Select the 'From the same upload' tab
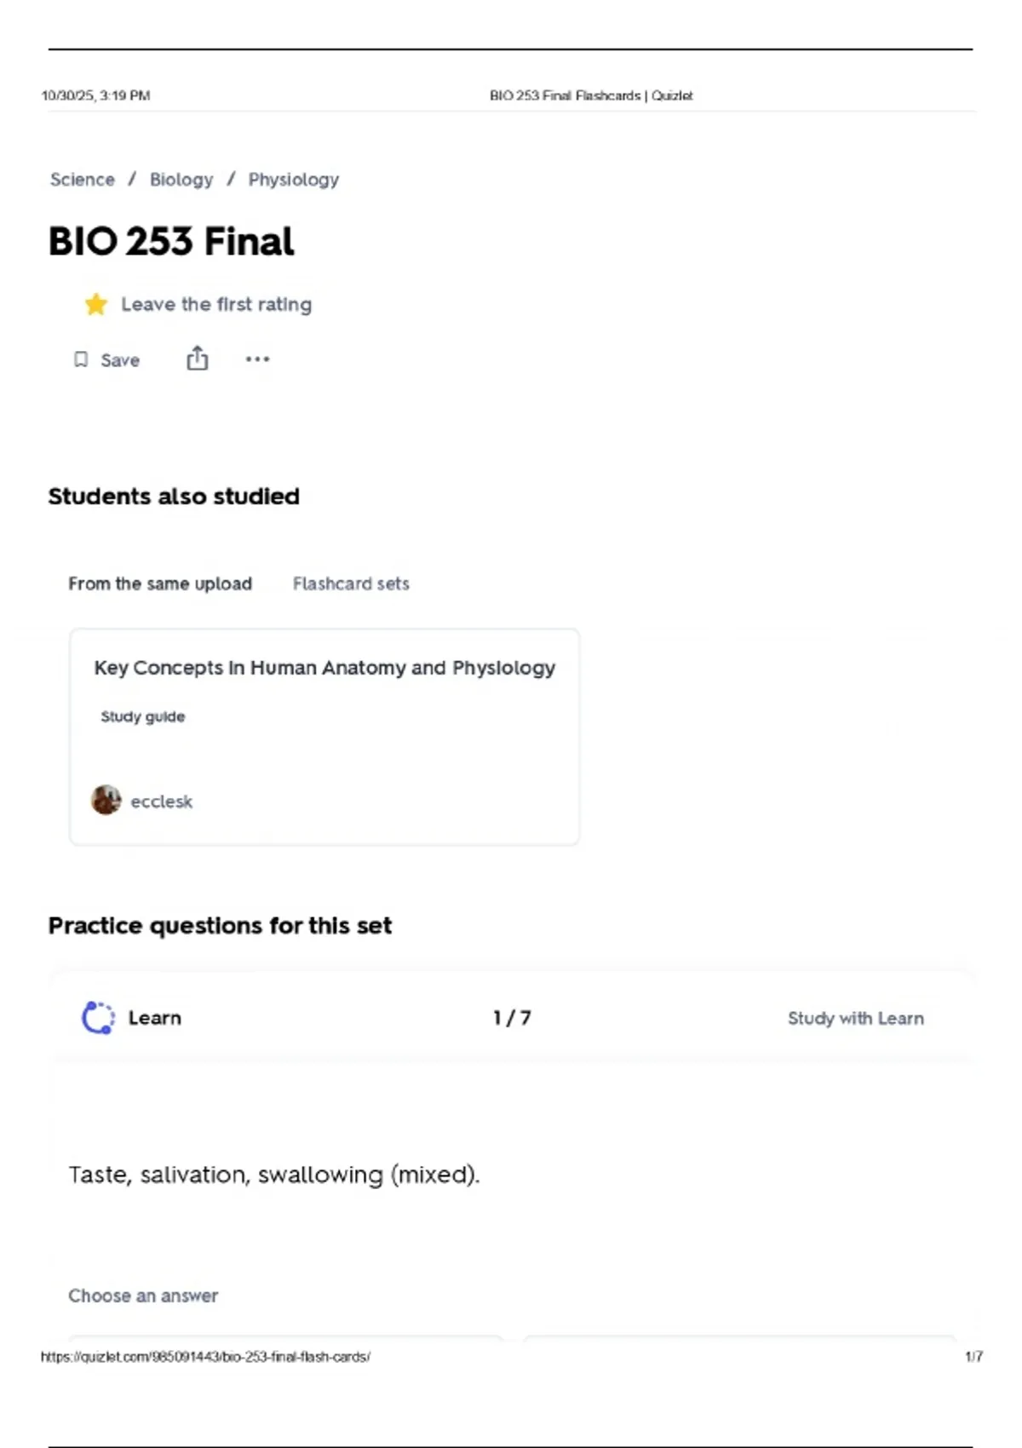 pyautogui.click(x=160, y=583)
